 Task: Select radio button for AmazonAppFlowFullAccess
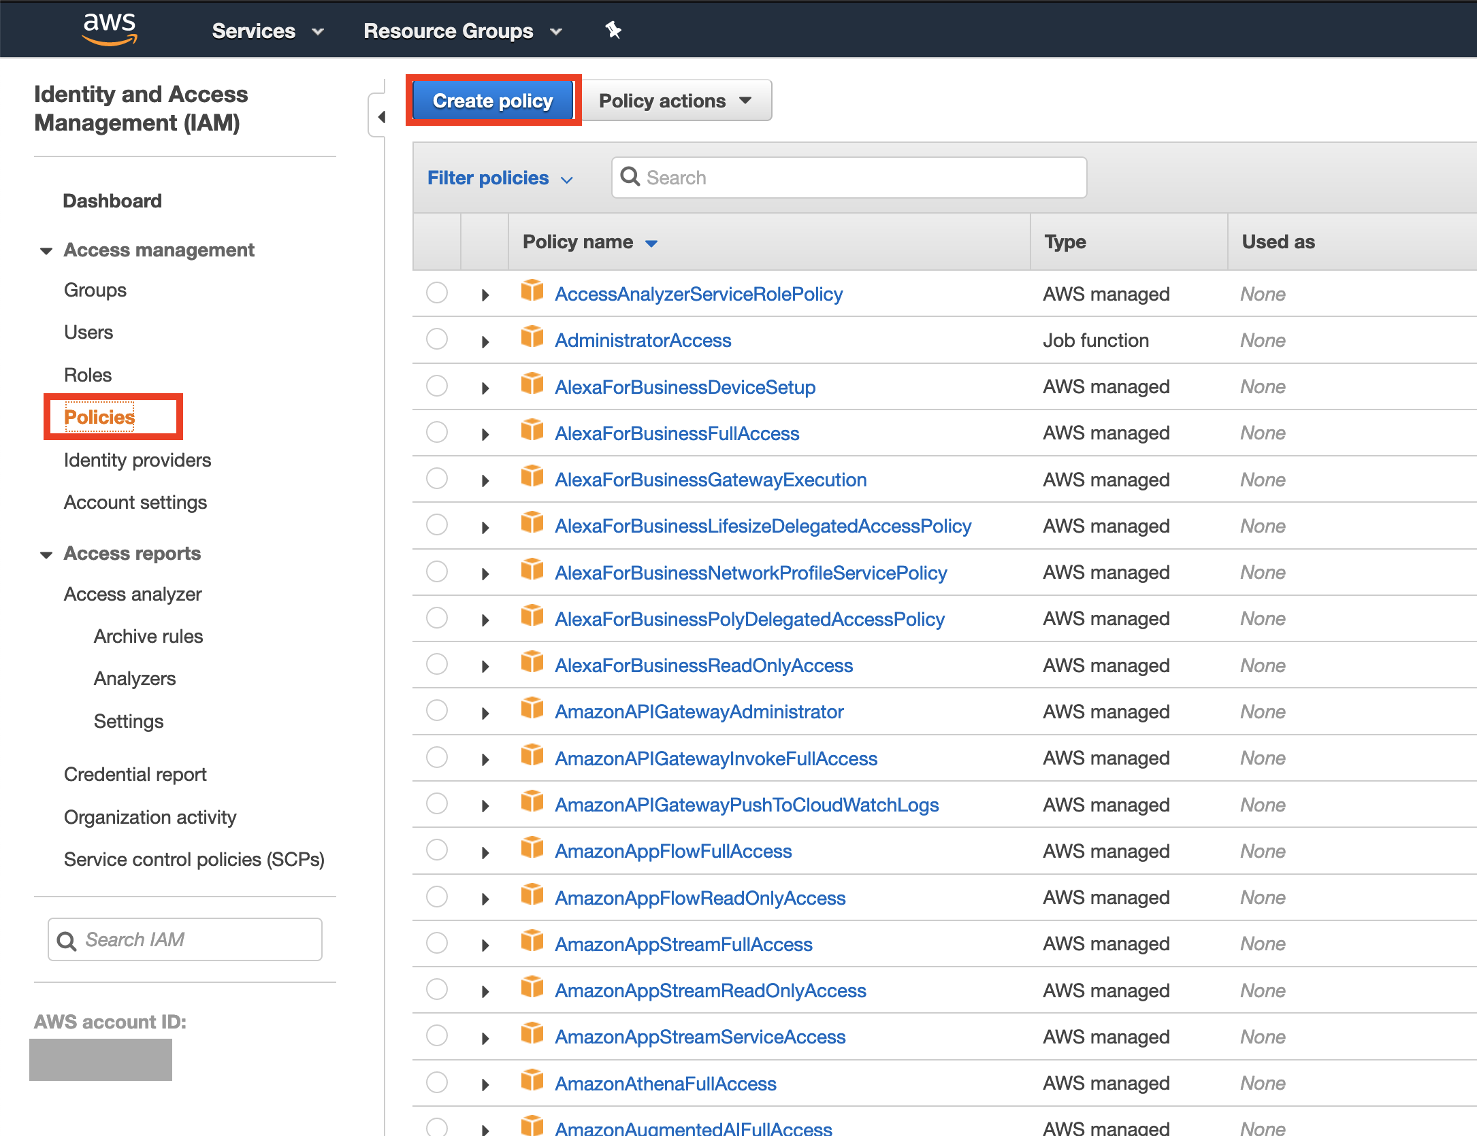(437, 850)
